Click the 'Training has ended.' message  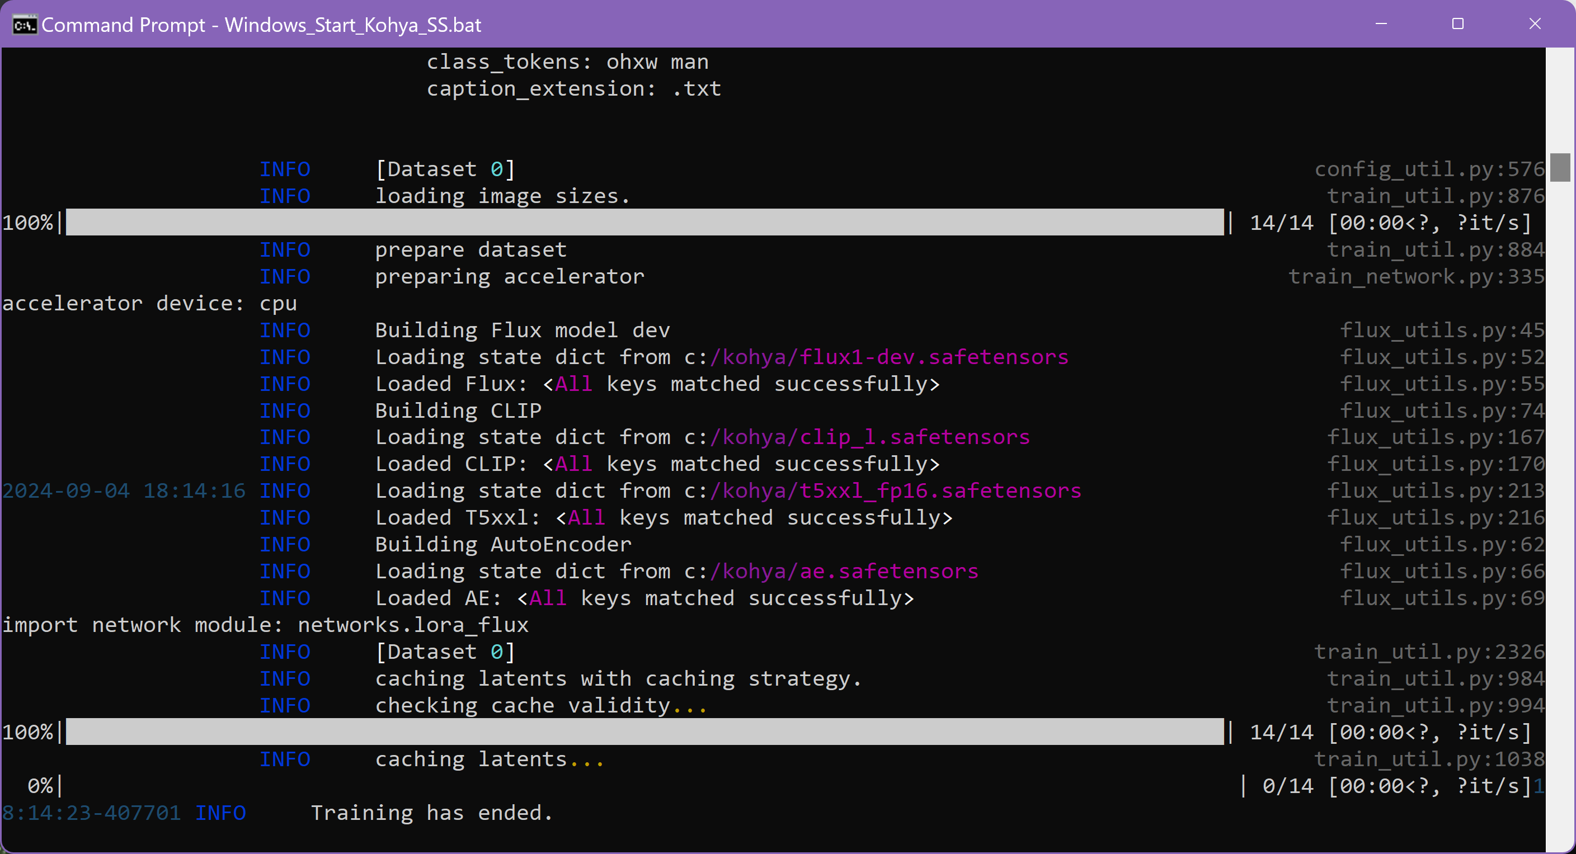coord(432,813)
